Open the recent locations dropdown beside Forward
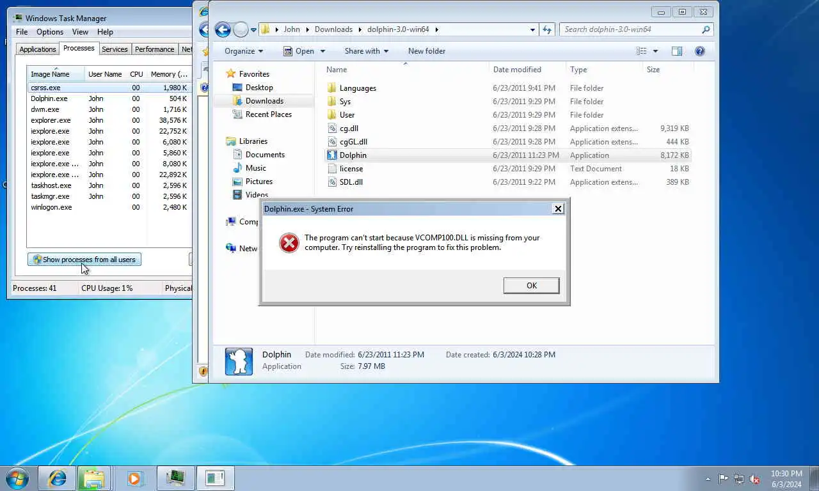Screen dimensions: 819x491 click(253, 29)
